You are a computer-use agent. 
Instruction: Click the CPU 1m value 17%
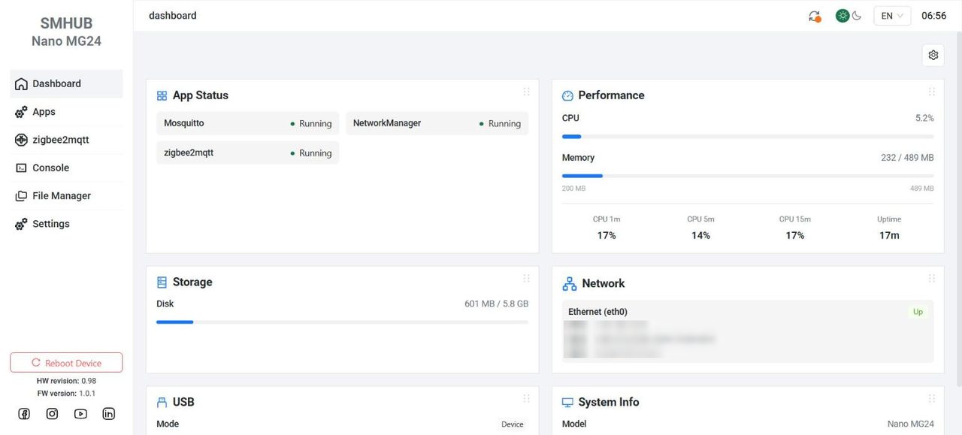tap(607, 235)
